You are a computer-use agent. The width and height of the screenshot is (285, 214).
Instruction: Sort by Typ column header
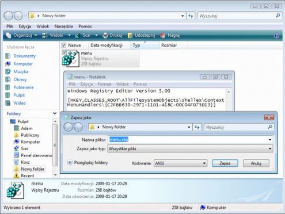pyautogui.click(x=145, y=45)
